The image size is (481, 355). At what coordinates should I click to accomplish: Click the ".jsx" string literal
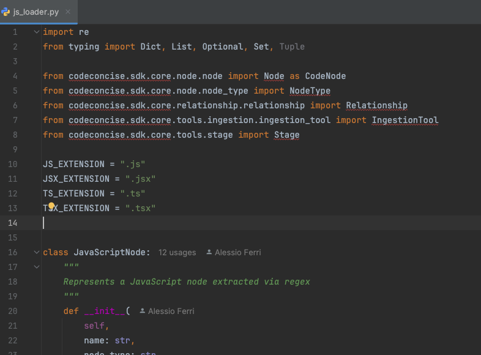tap(140, 179)
